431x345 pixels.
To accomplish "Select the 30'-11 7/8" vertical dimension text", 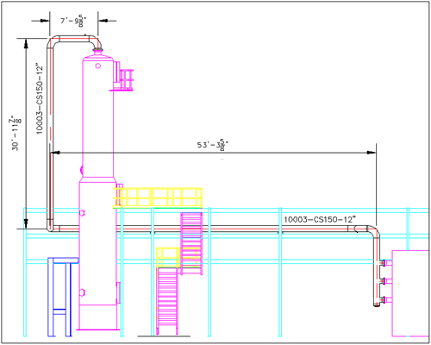I will (16, 133).
